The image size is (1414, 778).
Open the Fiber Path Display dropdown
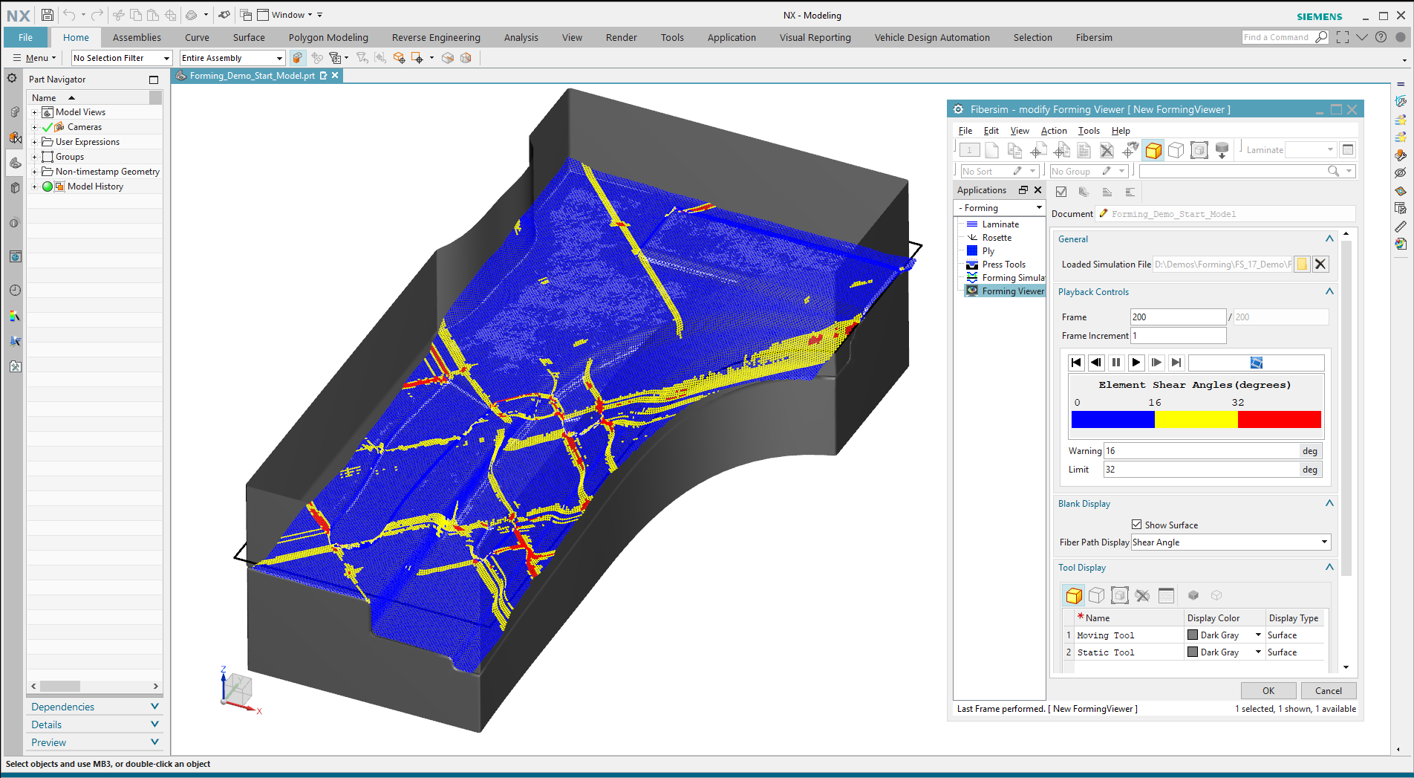pyautogui.click(x=1324, y=542)
